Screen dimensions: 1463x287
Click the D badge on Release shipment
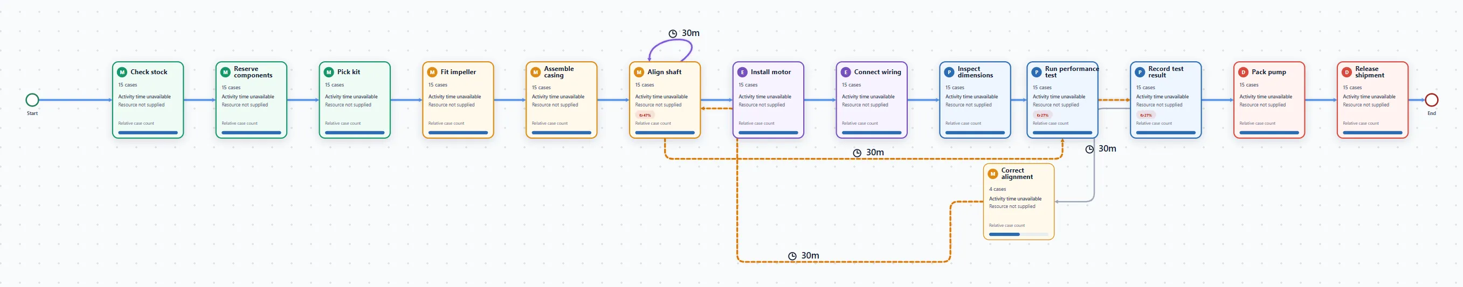(x=1347, y=73)
